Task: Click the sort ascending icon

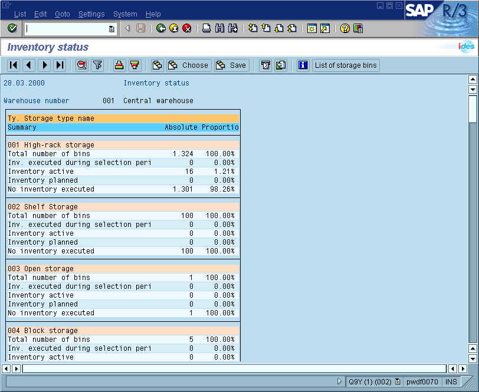Action: click(119, 65)
